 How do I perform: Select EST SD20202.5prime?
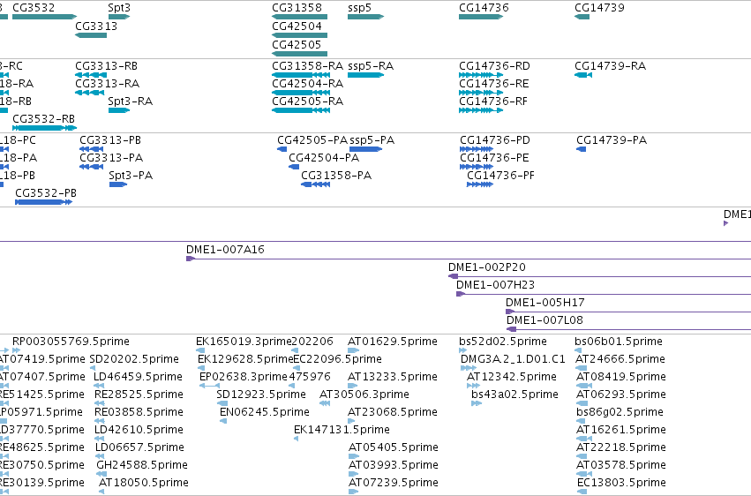click(93, 369)
